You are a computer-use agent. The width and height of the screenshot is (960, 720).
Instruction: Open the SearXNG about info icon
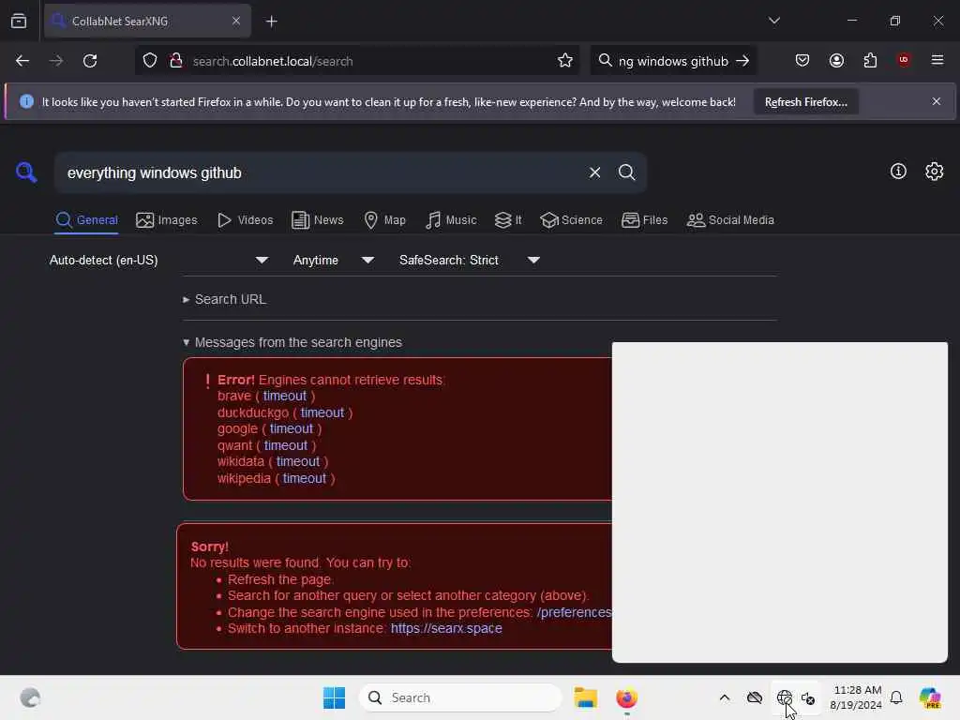[x=898, y=172]
